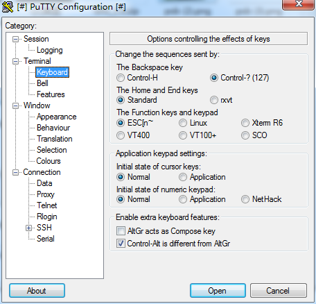Collapse the Terminal tree node
The width and height of the screenshot is (316, 304).
[15, 61]
